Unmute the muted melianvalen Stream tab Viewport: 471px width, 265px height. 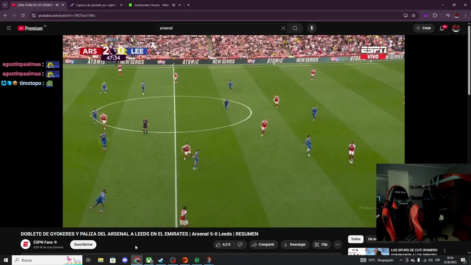tap(174, 5)
